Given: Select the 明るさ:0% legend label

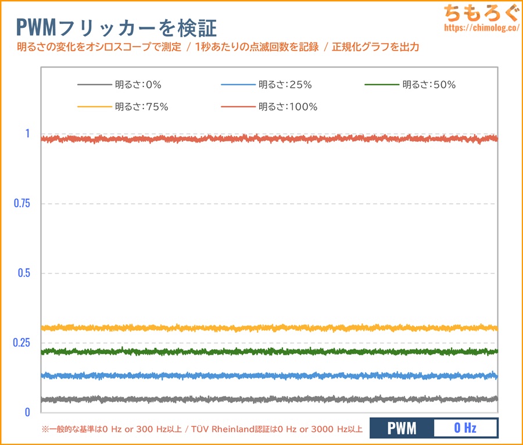Looking at the screenshot, I should tap(138, 85).
